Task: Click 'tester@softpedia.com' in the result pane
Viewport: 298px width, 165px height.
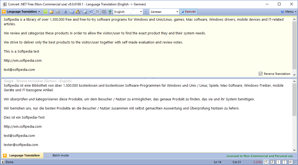Action: coord(21,145)
